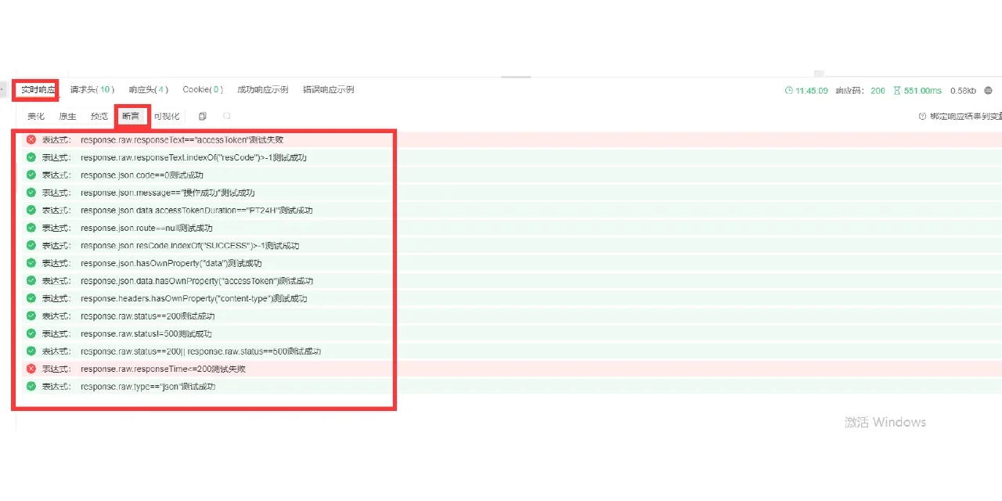Select responseTime<=200 failed expression text
The image size is (1002, 501).
[x=163, y=369]
